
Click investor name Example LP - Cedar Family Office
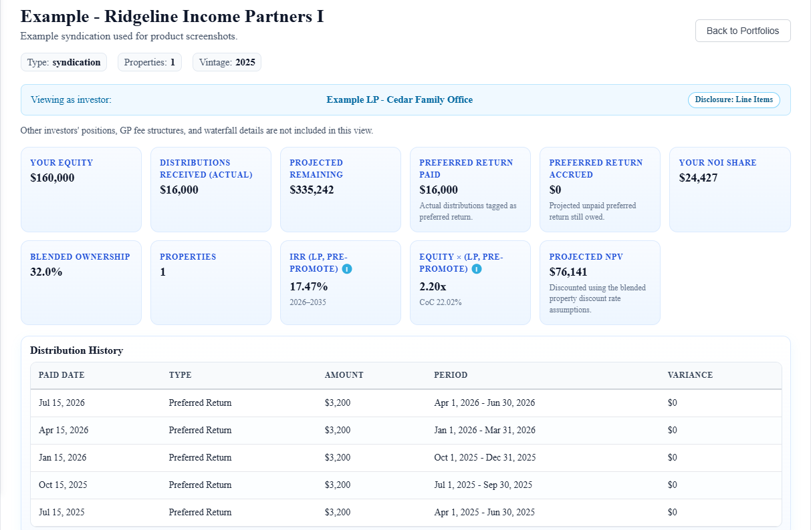tap(400, 100)
